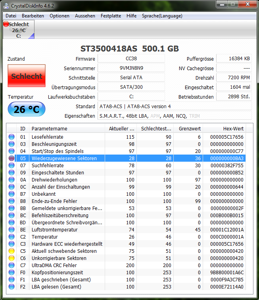Click the red status orb for Wiederzugewiesene Sektoren
259x300 pixels.
12,158
